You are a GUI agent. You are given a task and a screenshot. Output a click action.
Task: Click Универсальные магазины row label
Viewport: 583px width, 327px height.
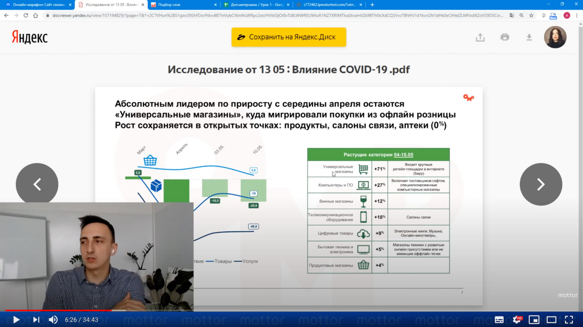click(338, 169)
